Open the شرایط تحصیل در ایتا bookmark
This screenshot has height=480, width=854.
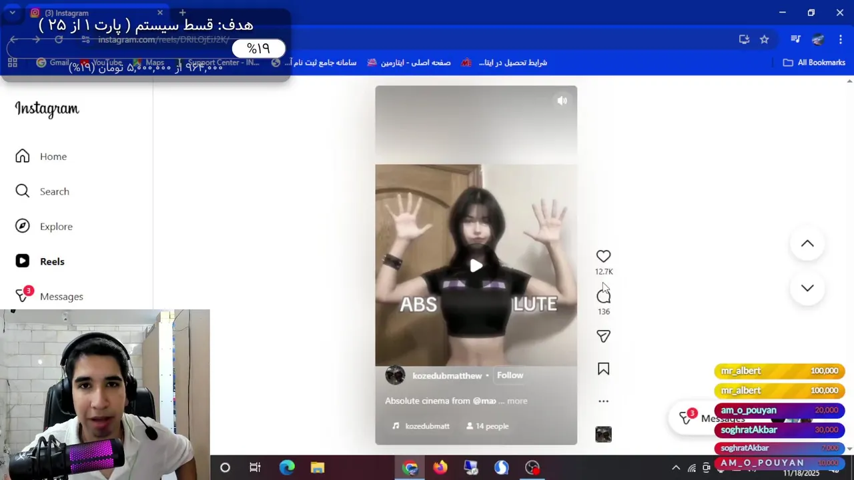point(504,63)
